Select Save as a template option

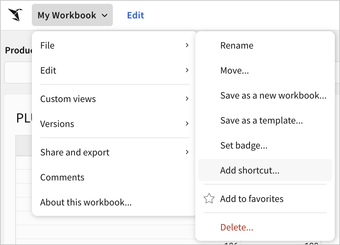261,120
